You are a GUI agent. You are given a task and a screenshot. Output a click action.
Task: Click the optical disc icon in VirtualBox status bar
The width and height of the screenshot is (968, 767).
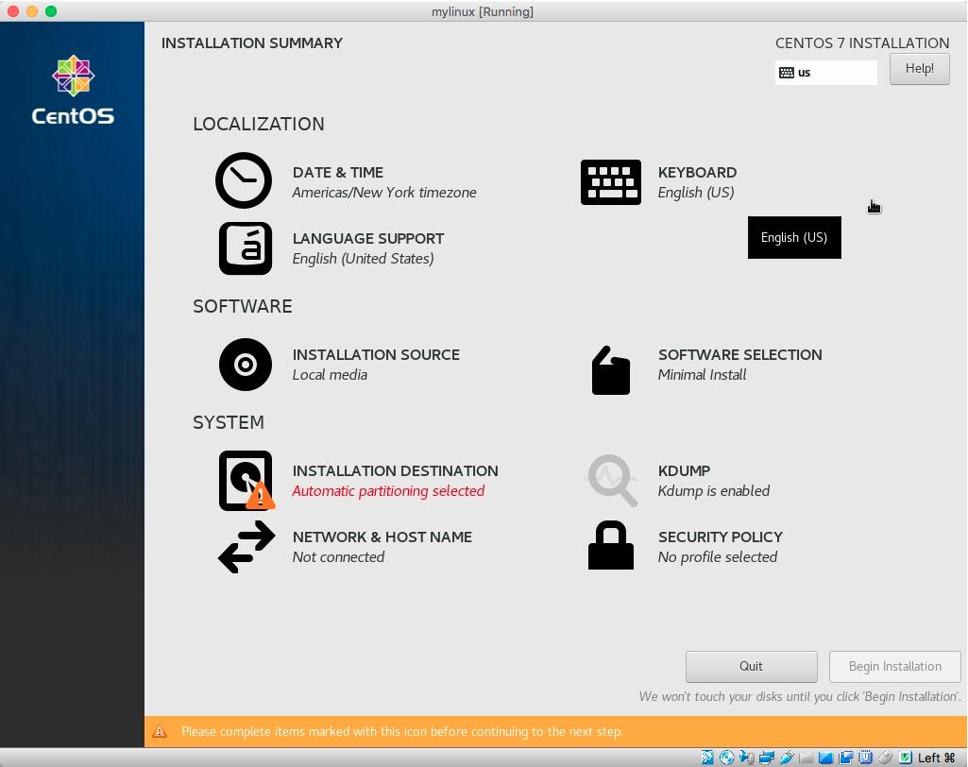point(725,757)
